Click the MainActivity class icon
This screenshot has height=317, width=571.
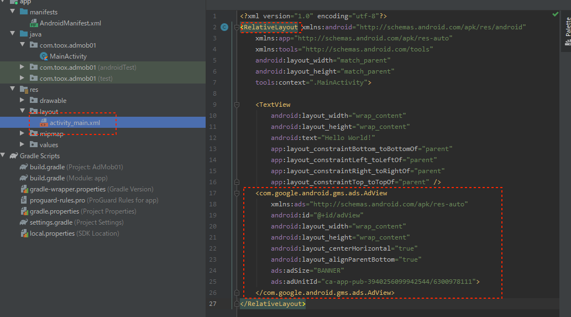(x=44, y=56)
